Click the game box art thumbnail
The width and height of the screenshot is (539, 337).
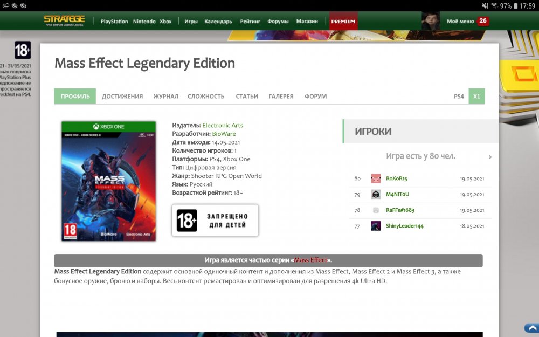[x=108, y=181]
